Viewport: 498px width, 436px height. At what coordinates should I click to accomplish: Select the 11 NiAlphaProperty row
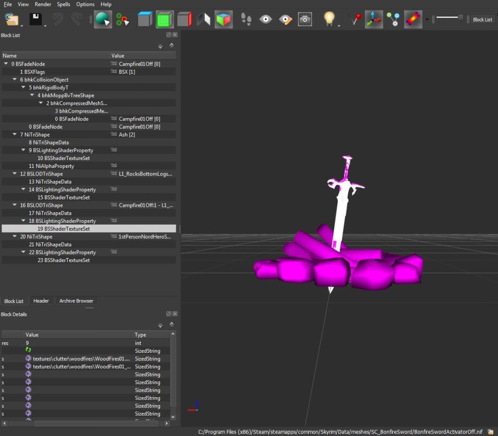pyautogui.click(x=89, y=166)
